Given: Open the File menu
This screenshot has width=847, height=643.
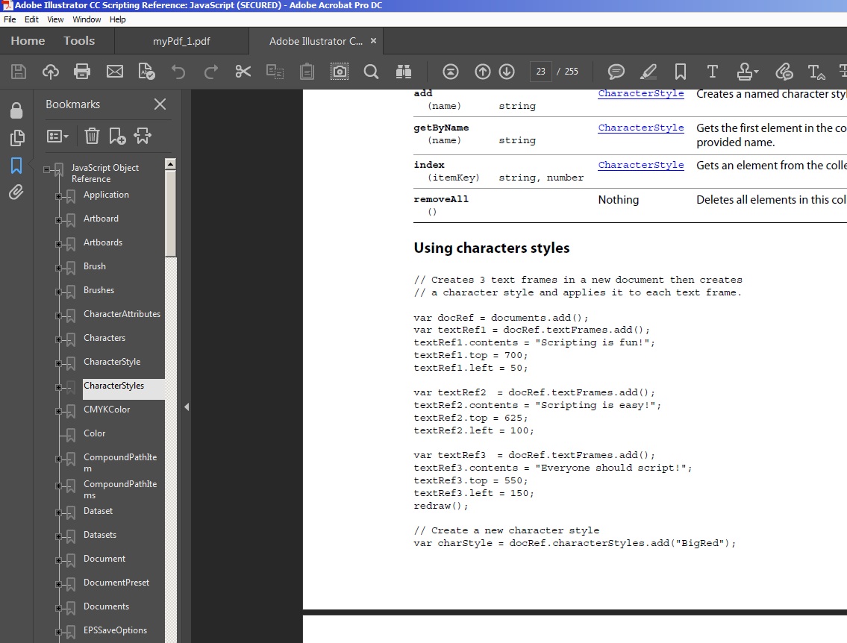Looking at the screenshot, I should point(10,19).
